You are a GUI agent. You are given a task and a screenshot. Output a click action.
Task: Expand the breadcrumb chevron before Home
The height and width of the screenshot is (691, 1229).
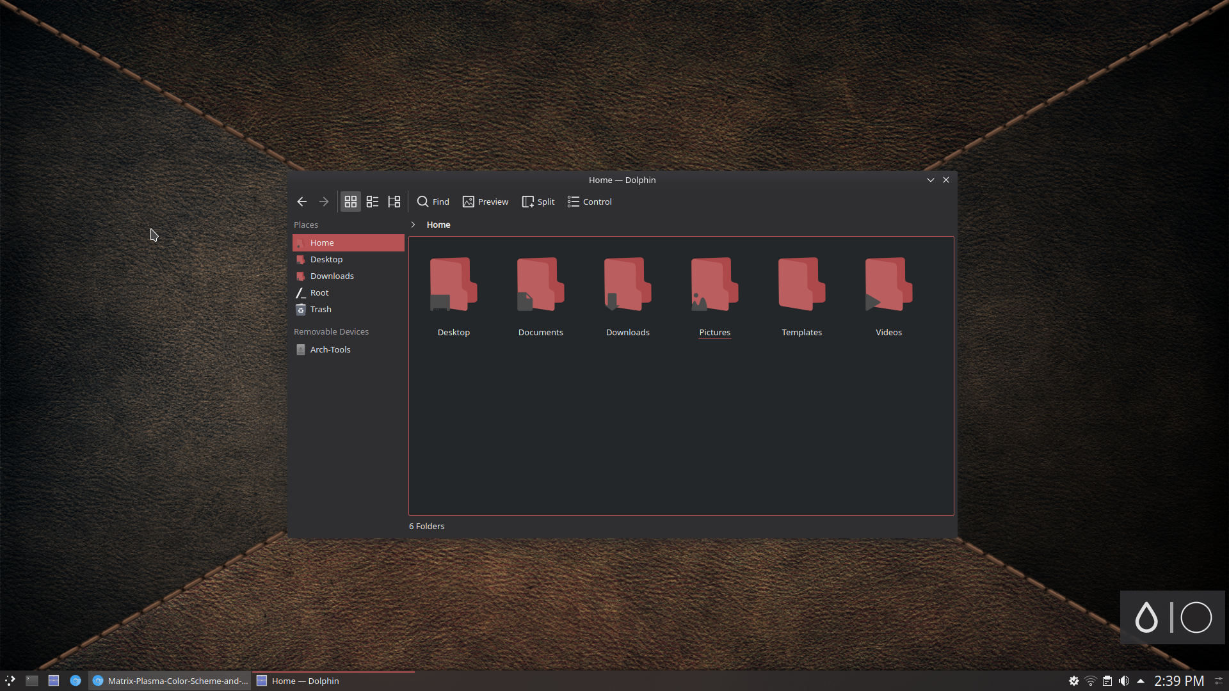414,225
